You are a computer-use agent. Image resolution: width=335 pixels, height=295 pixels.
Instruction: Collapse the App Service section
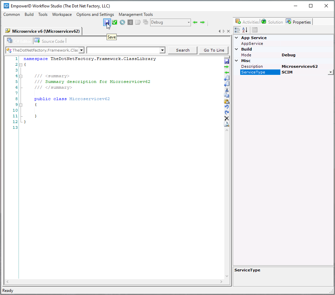236,37
